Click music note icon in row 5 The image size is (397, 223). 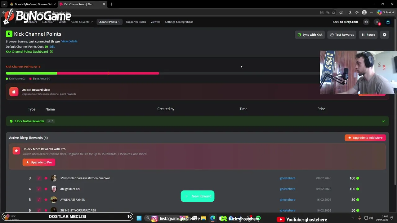(39, 200)
